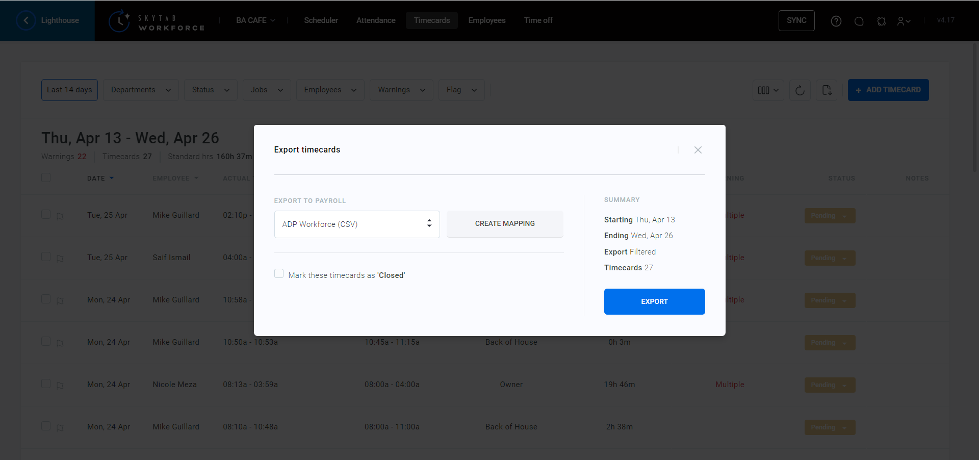Close the Export timecards dialog
The width and height of the screenshot is (979, 460).
click(x=698, y=150)
